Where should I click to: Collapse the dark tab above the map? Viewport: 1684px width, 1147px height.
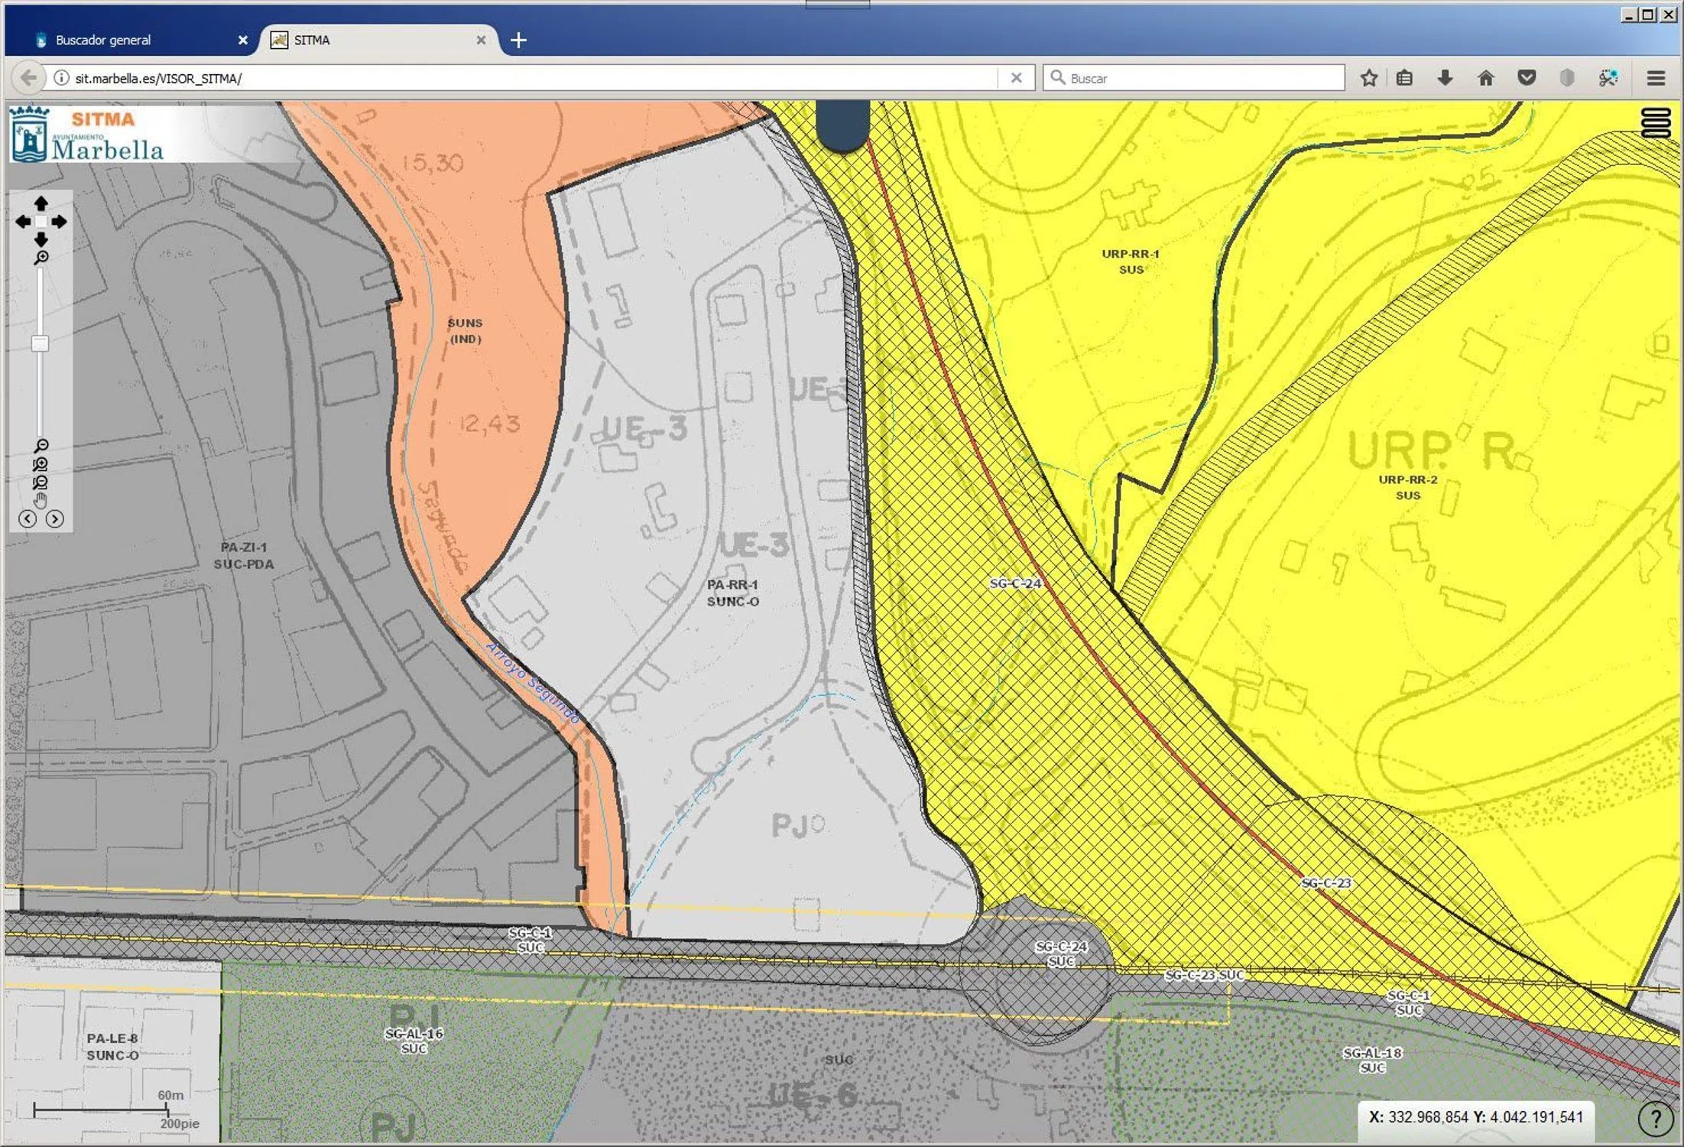[842, 126]
